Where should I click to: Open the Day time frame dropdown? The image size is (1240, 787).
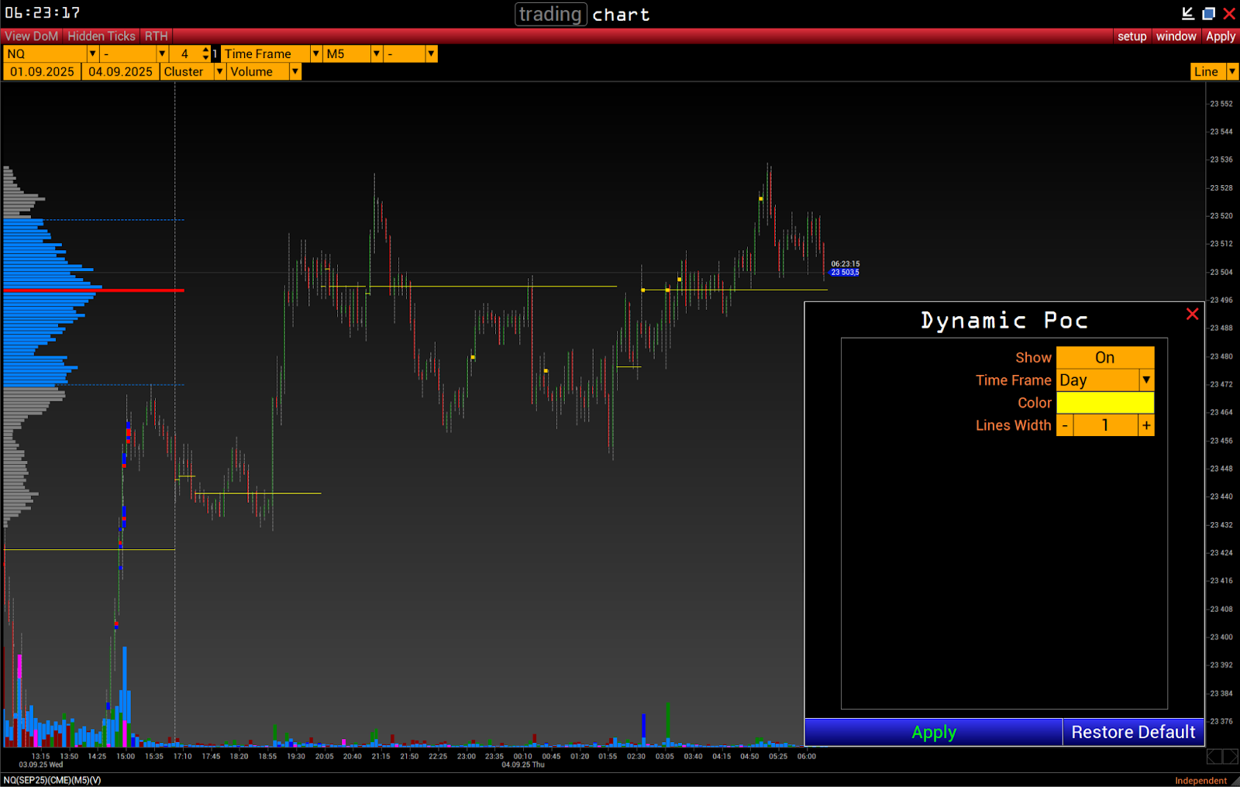1146,380
